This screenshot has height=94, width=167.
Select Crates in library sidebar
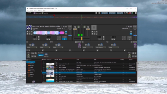pos(32,67)
